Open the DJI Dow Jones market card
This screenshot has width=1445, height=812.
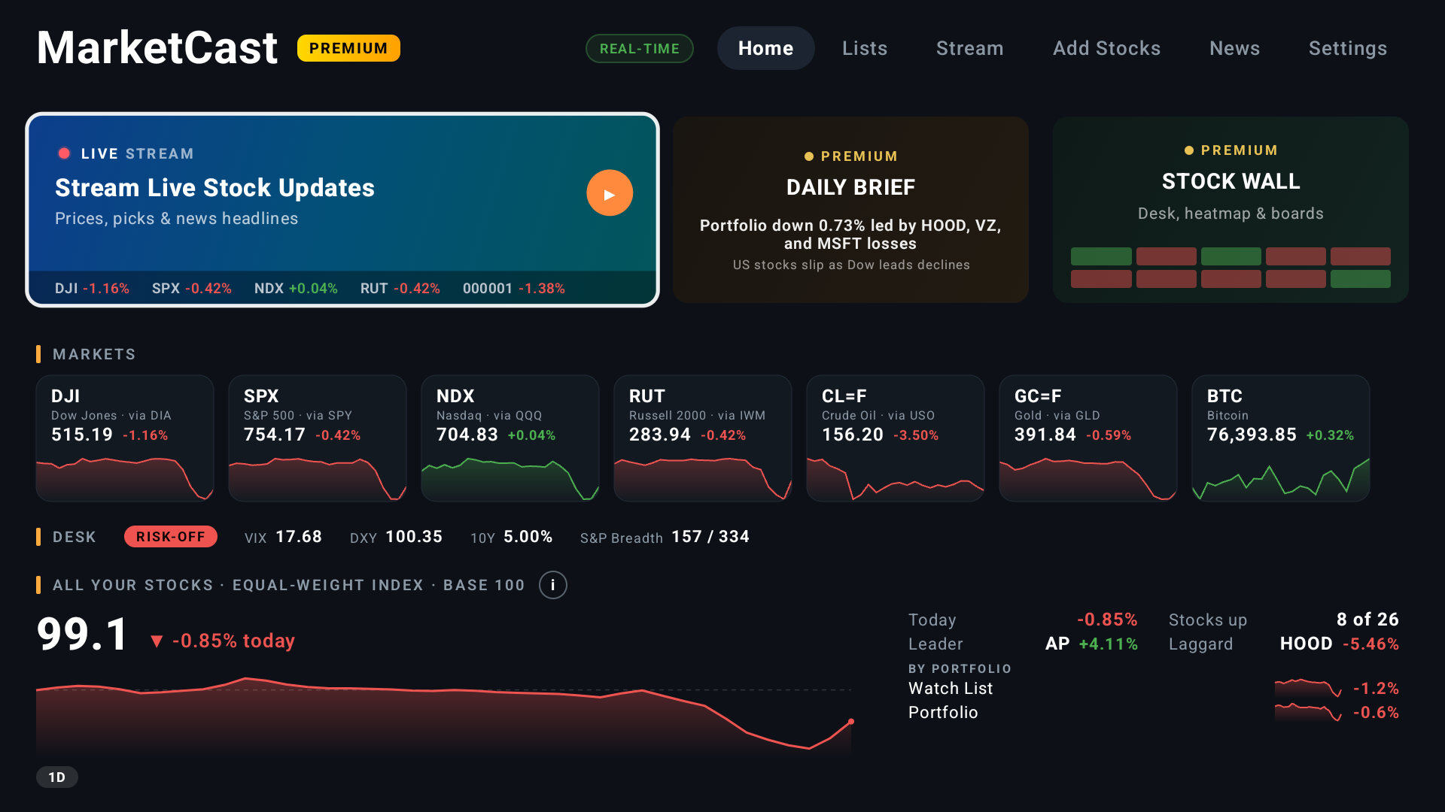click(125, 438)
